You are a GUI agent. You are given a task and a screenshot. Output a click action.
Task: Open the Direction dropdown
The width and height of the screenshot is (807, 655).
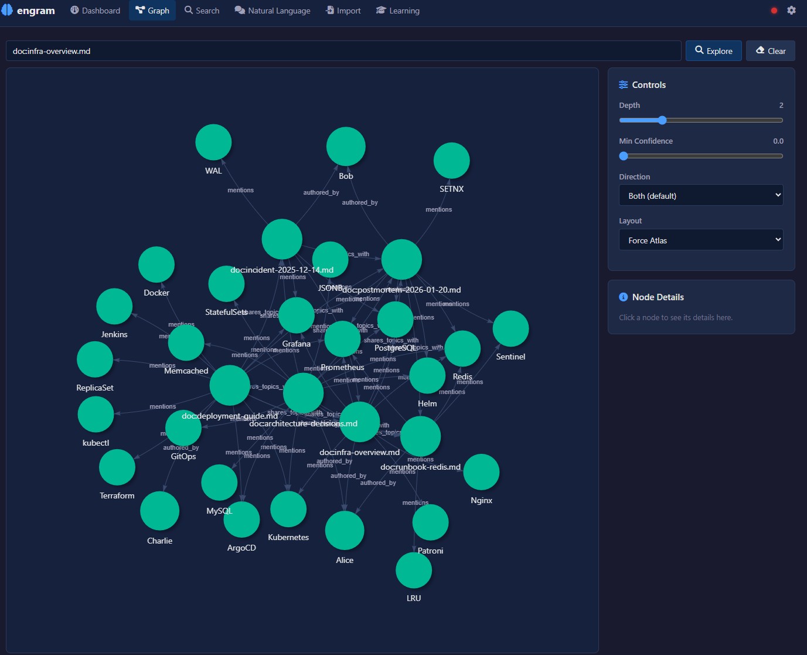[701, 195]
